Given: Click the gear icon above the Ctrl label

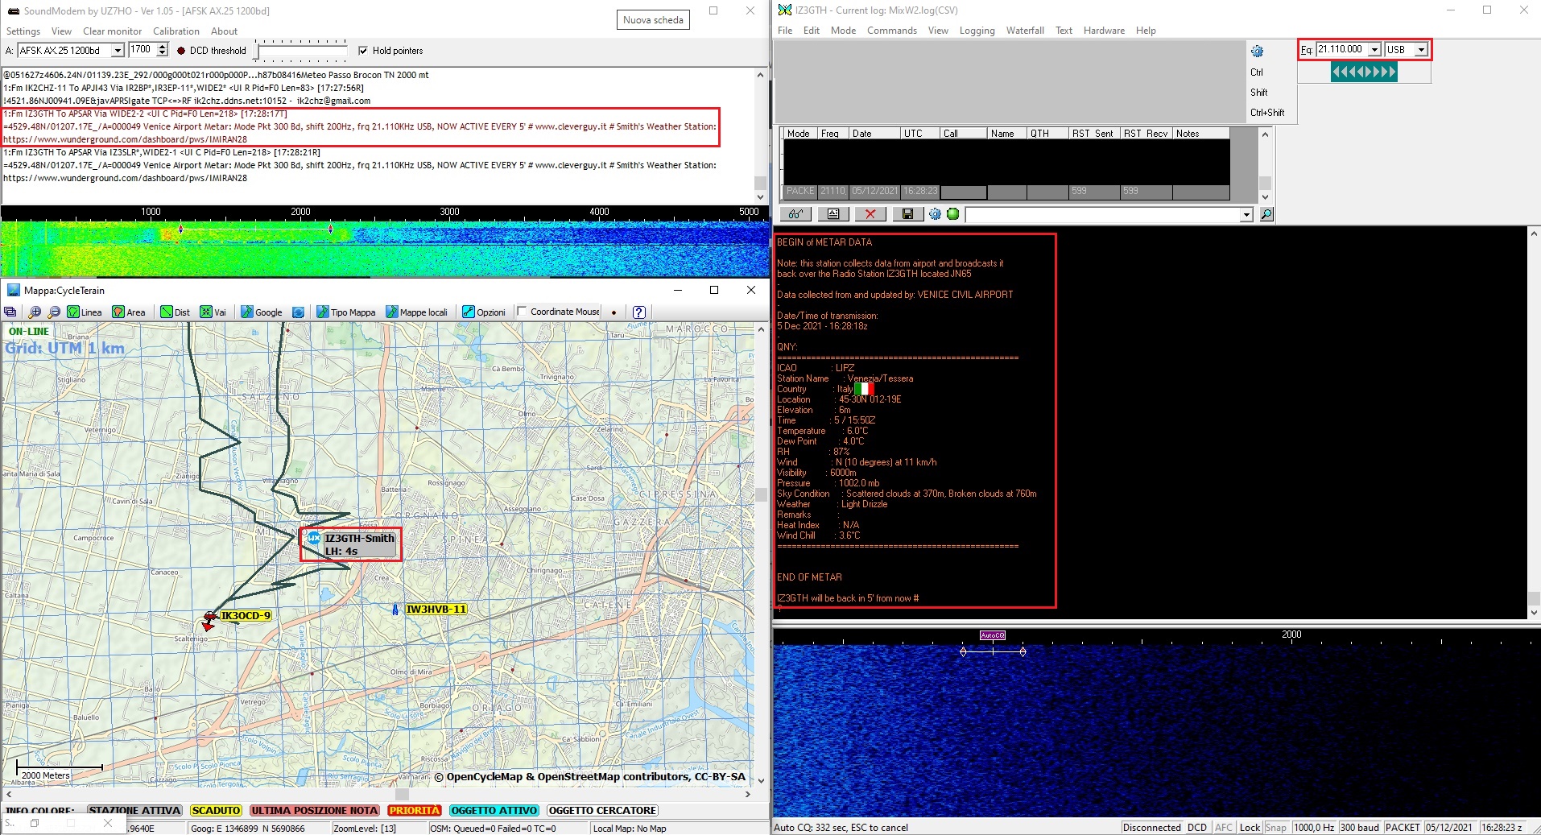Looking at the screenshot, I should point(1257,52).
